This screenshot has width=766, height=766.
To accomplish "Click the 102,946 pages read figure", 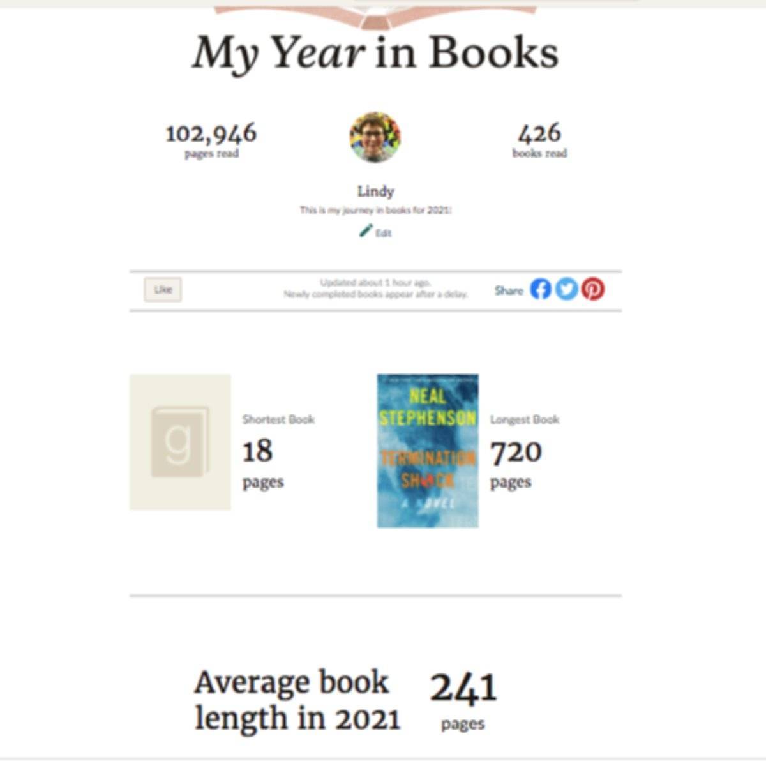I will [x=211, y=133].
